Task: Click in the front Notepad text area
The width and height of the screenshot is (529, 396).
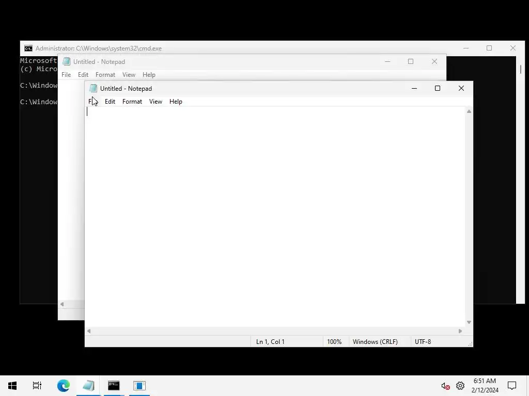Action: pos(275,217)
